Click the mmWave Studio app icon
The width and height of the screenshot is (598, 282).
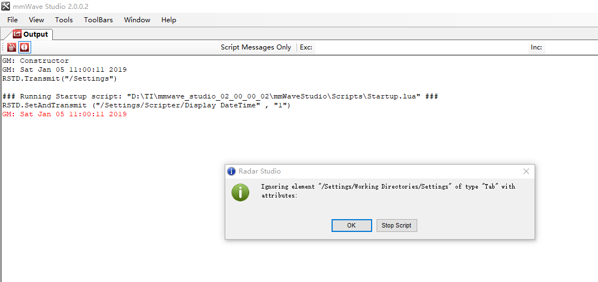[6, 7]
